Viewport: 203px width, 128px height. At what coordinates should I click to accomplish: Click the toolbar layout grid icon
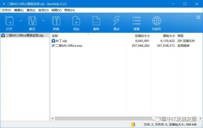coord(198,17)
